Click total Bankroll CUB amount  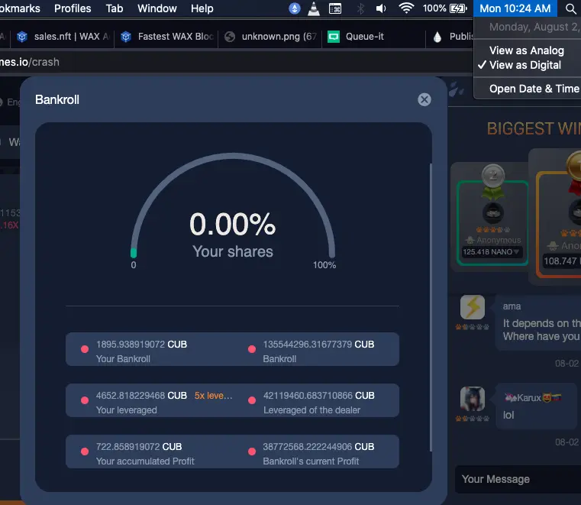coord(318,344)
